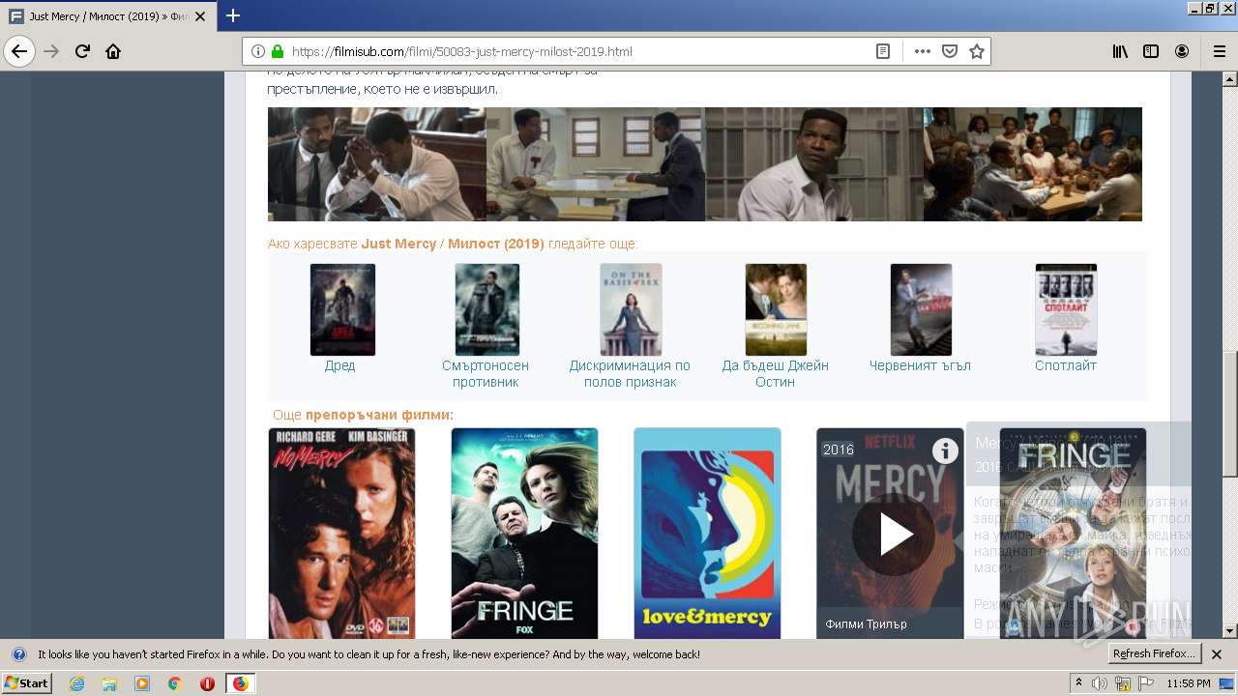Click Смъртоносен противник poster thumbnail
This screenshot has height=696, width=1238.
point(487,309)
